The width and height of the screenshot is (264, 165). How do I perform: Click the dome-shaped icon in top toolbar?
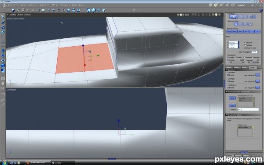tap(43, 10)
